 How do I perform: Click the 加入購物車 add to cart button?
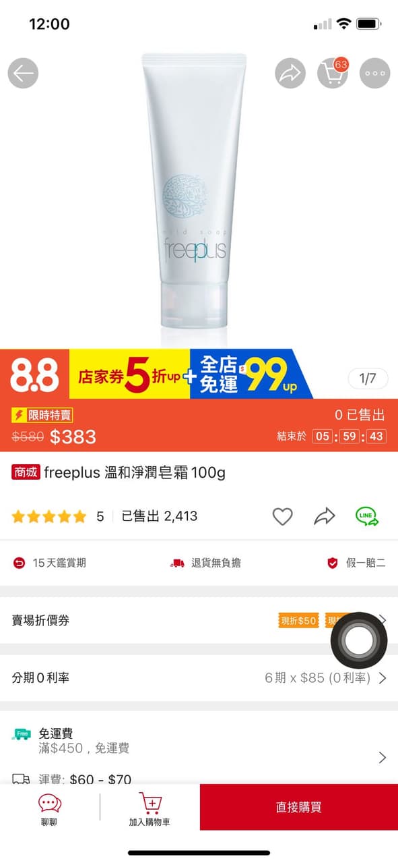tap(150, 809)
